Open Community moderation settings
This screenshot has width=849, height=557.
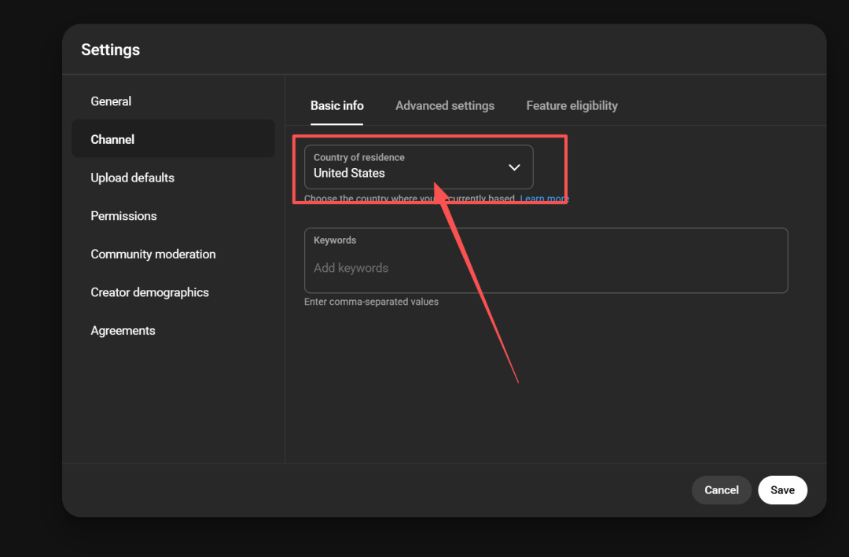153,254
